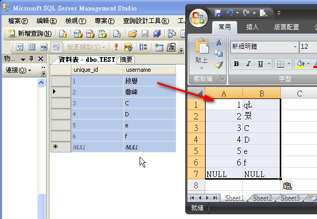Open the View menu in SSMS
The image size is (317, 219).
(x=76, y=21)
